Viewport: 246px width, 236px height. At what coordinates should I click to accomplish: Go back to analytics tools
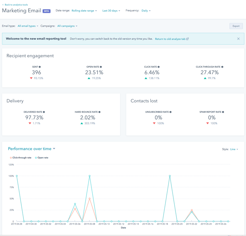tap(15, 5)
